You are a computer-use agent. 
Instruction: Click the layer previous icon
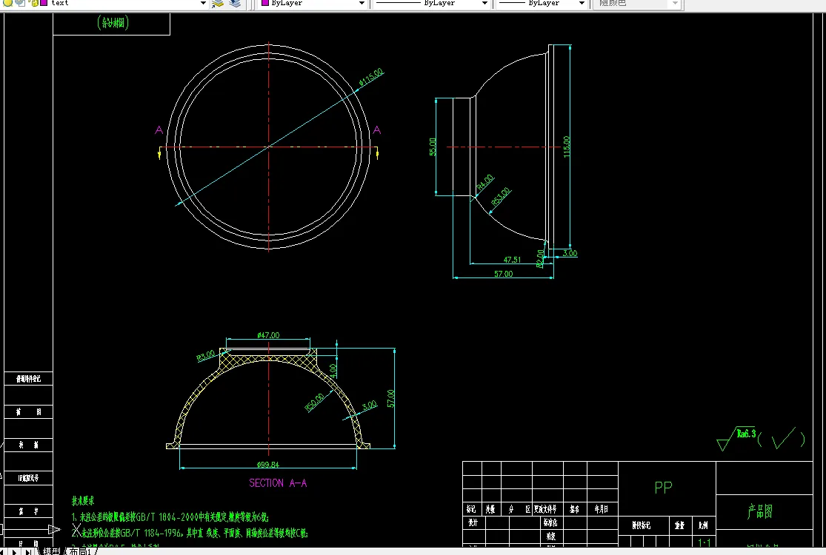[235, 3]
